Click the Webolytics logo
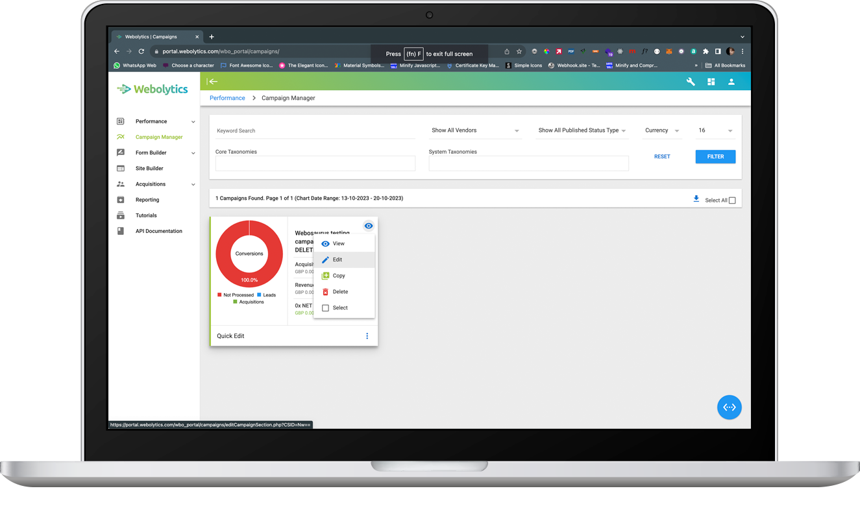The height and width of the screenshot is (506, 860). point(152,89)
